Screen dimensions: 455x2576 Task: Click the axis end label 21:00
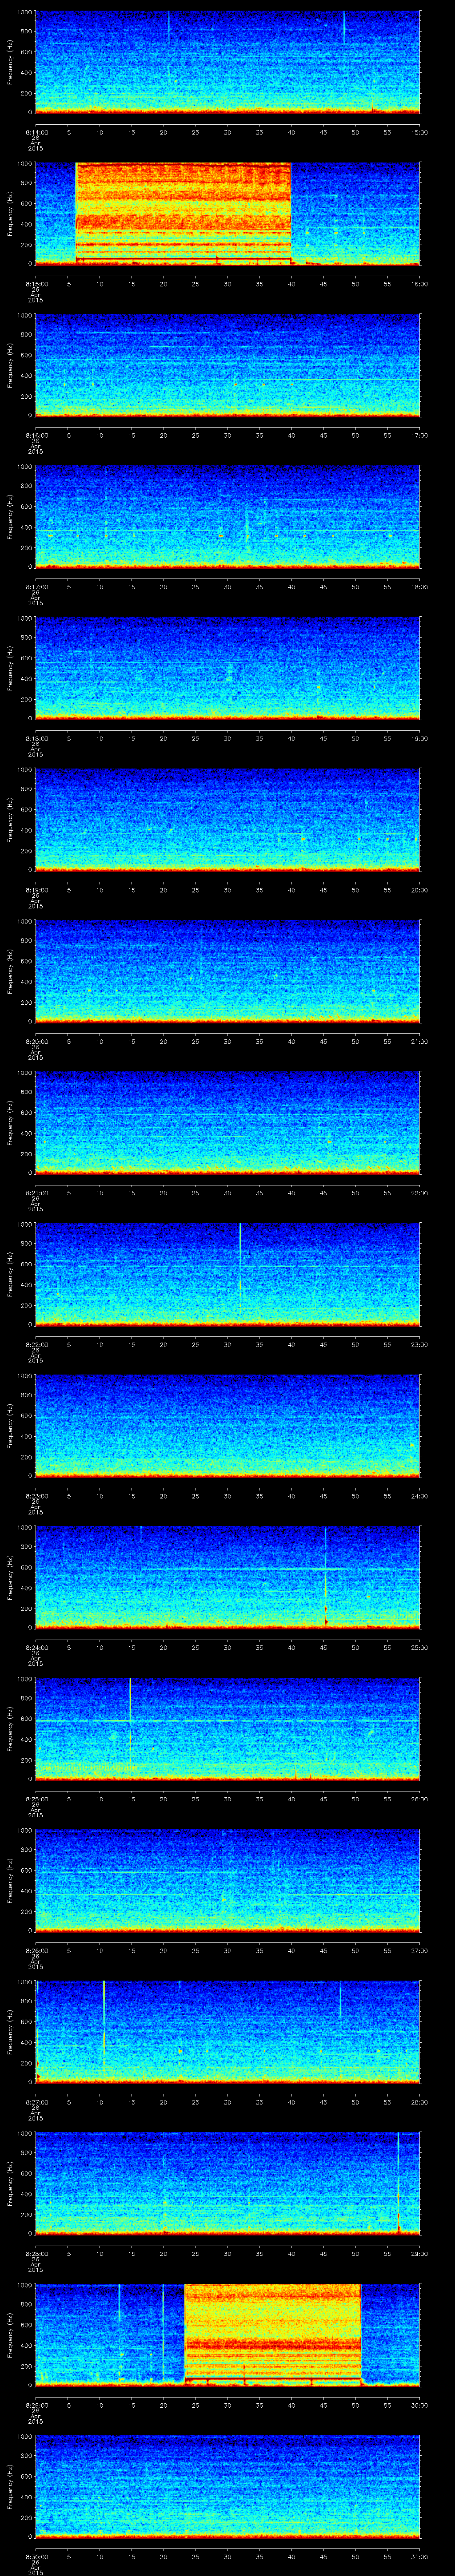[419, 1041]
